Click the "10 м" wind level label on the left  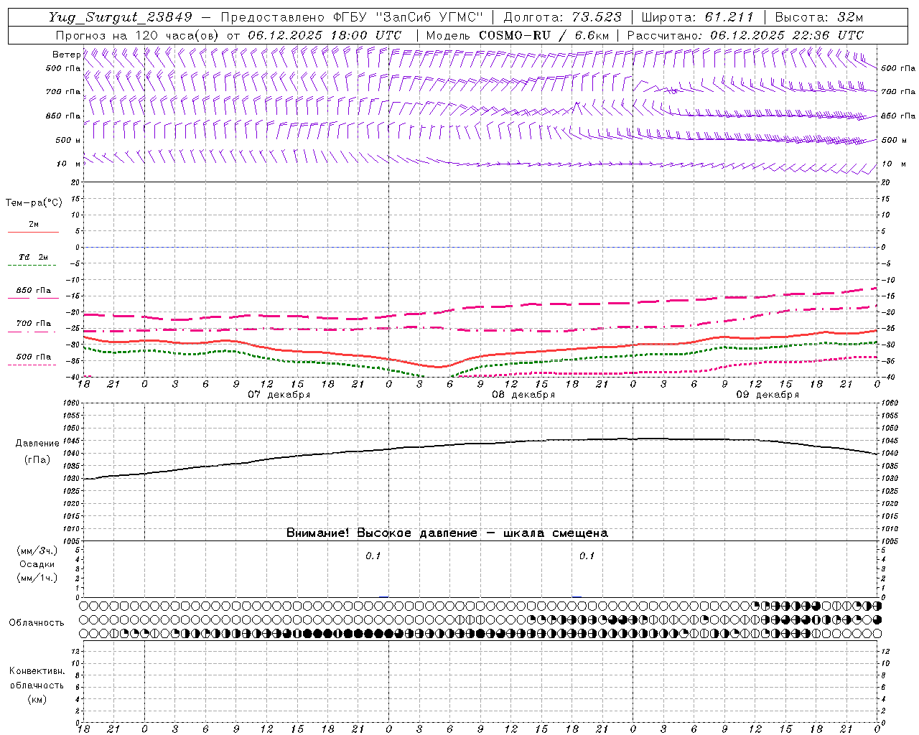click(69, 164)
